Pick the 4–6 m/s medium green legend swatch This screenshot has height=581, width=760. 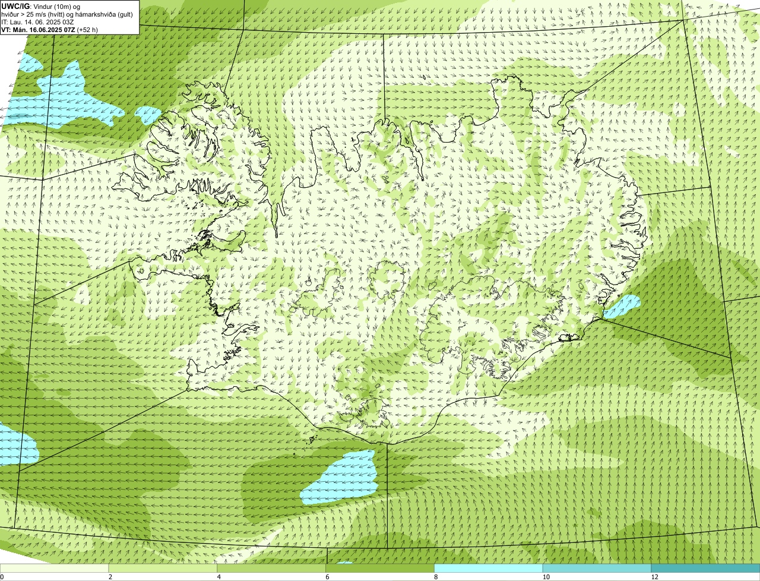[272, 568]
